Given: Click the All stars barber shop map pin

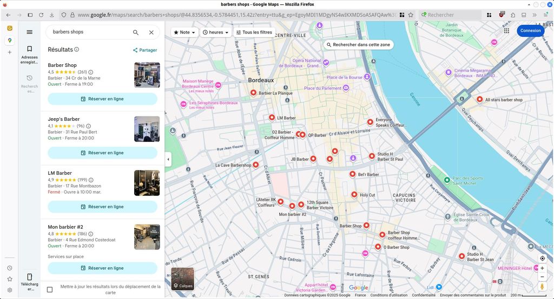Looking at the screenshot, I should (x=479, y=99).
